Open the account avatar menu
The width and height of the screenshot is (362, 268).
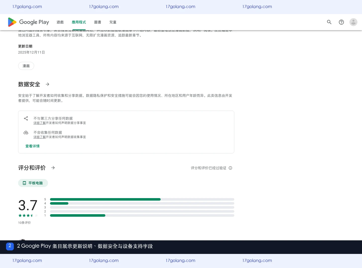353,22
